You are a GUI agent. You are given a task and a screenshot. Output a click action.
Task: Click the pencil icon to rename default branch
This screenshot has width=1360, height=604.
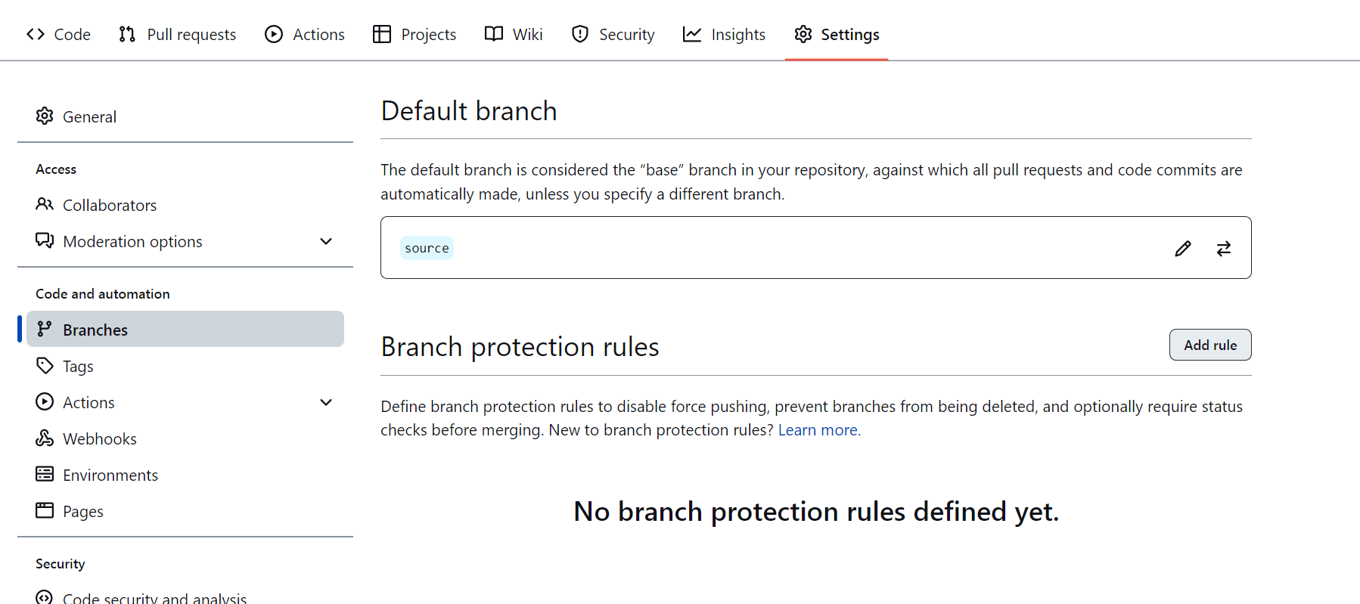(x=1183, y=249)
